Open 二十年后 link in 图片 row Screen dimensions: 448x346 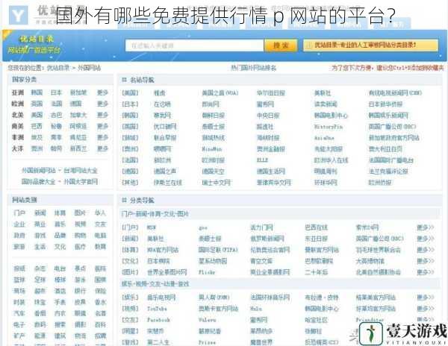(316, 272)
